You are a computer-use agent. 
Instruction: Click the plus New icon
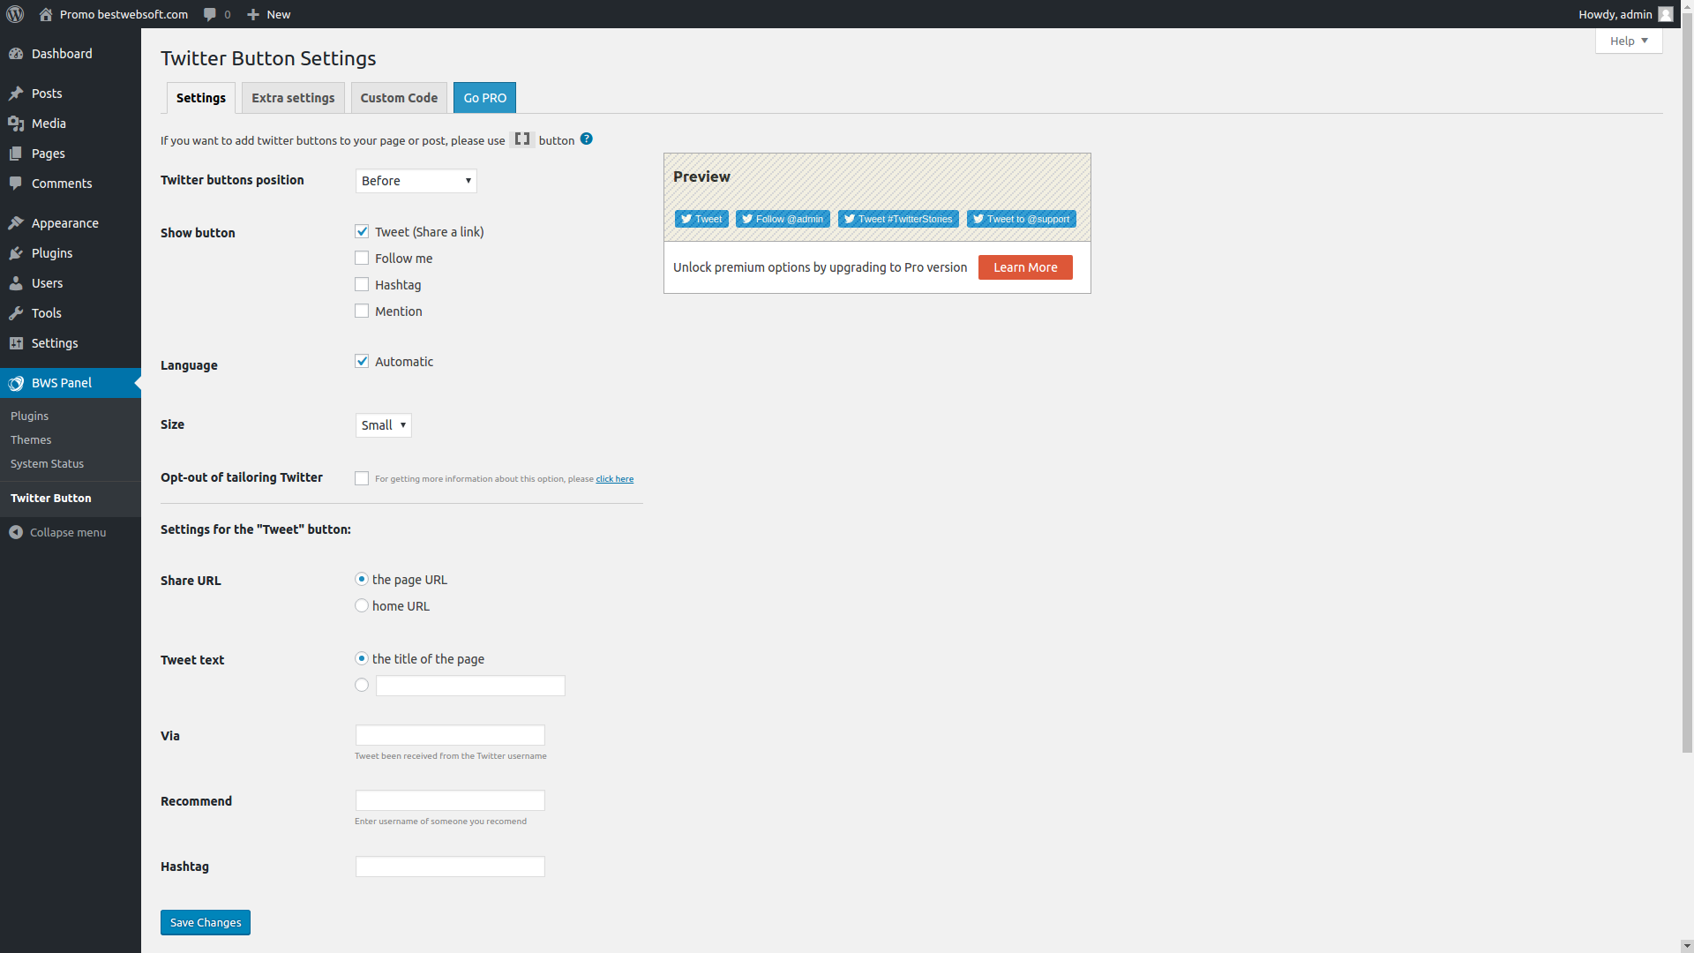click(x=253, y=14)
